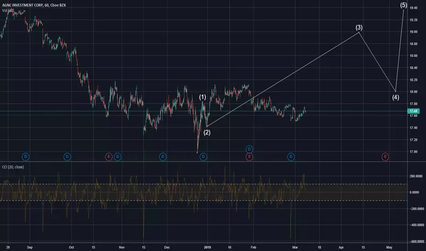
Task: Click the earnings E marker just before May
Action: coord(385,157)
